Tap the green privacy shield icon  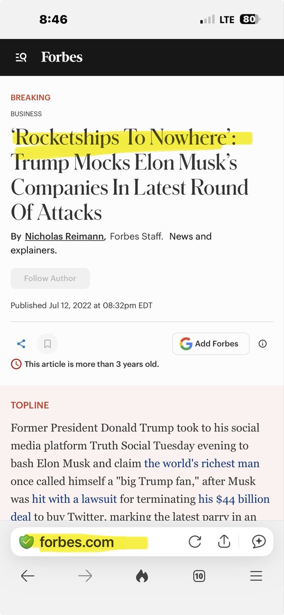pyautogui.click(x=26, y=542)
